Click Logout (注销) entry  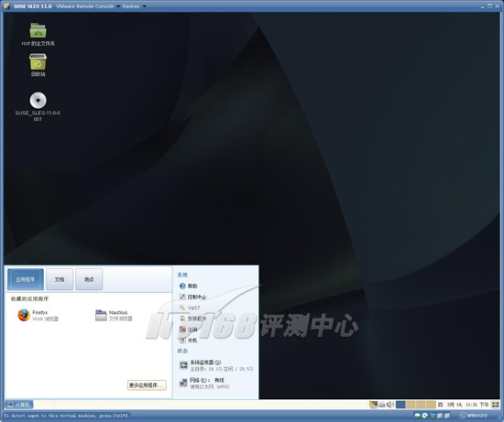point(188,330)
